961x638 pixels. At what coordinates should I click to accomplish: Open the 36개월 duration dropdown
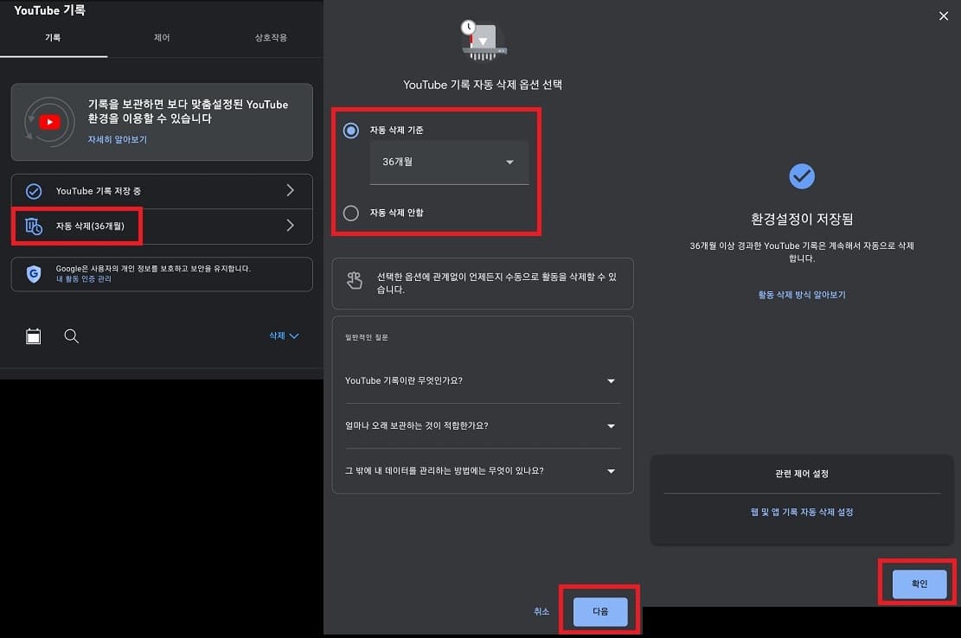(x=449, y=163)
